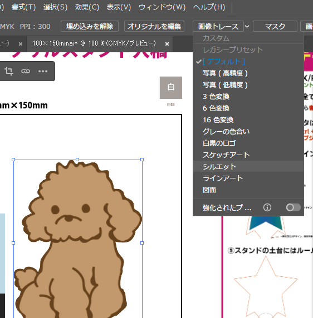Close the 100×150mmai document tab

coord(167,44)
